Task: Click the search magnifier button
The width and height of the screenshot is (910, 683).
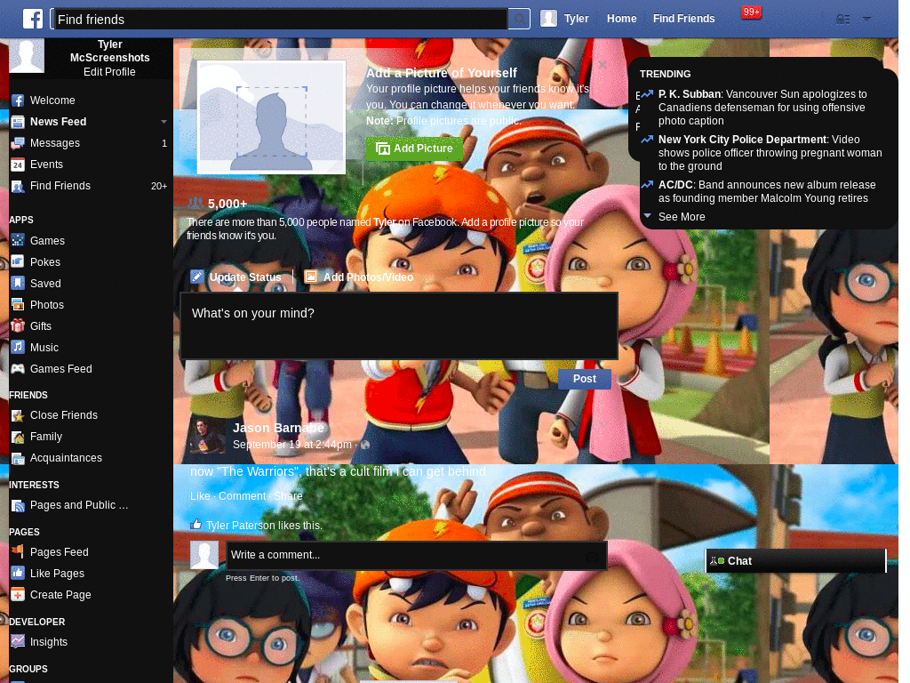Action: click(519, 20)
